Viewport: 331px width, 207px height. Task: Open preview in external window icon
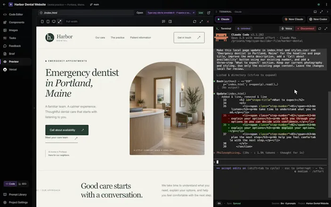click(209, 13)
